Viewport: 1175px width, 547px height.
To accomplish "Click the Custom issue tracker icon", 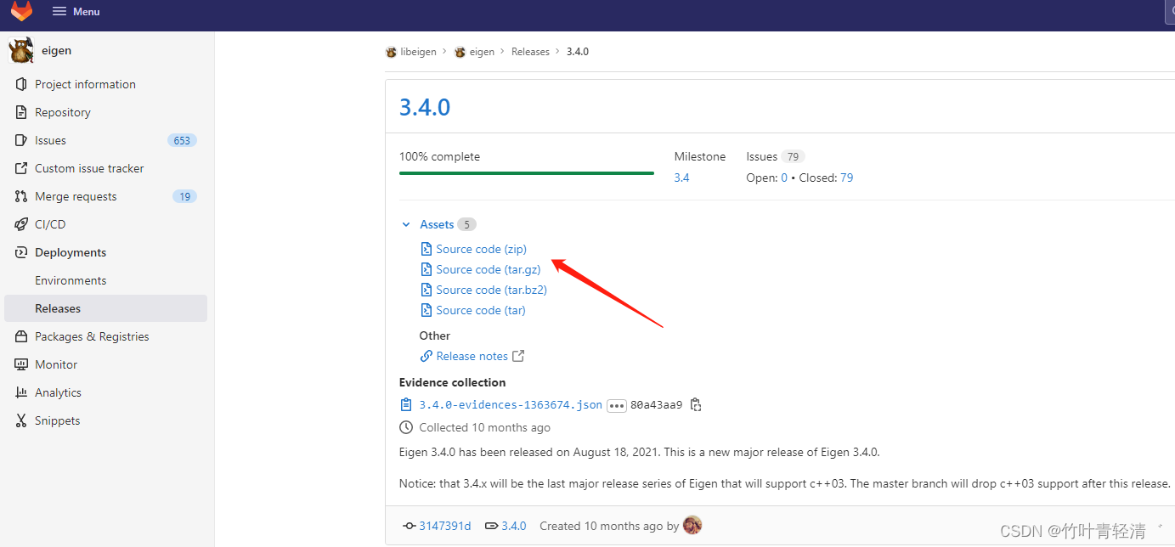I will tap(21, 168).
